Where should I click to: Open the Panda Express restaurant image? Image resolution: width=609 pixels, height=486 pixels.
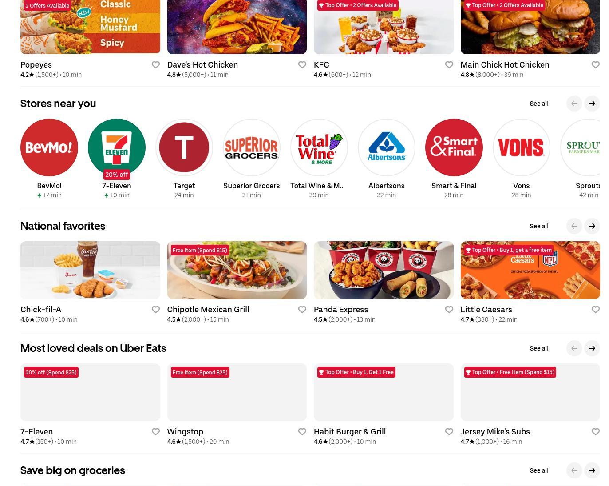384,270
